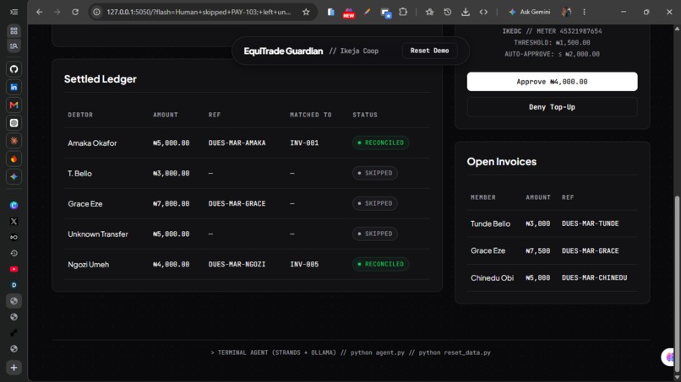Click the INV-005 matched invoice
The width and height of the screenshot is (681, 382).
pos(304,264)
